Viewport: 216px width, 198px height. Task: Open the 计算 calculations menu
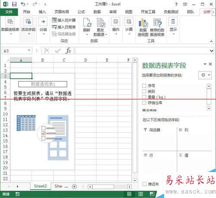tap(129, 26)
